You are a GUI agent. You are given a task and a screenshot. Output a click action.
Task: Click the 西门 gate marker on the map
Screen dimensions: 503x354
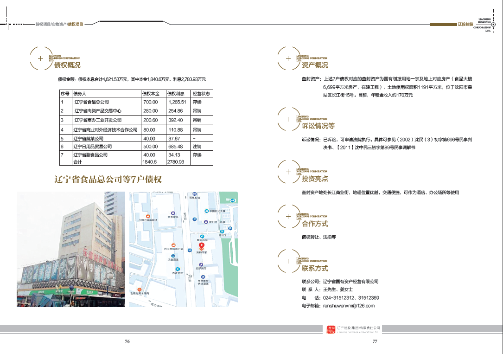(222, 232)
